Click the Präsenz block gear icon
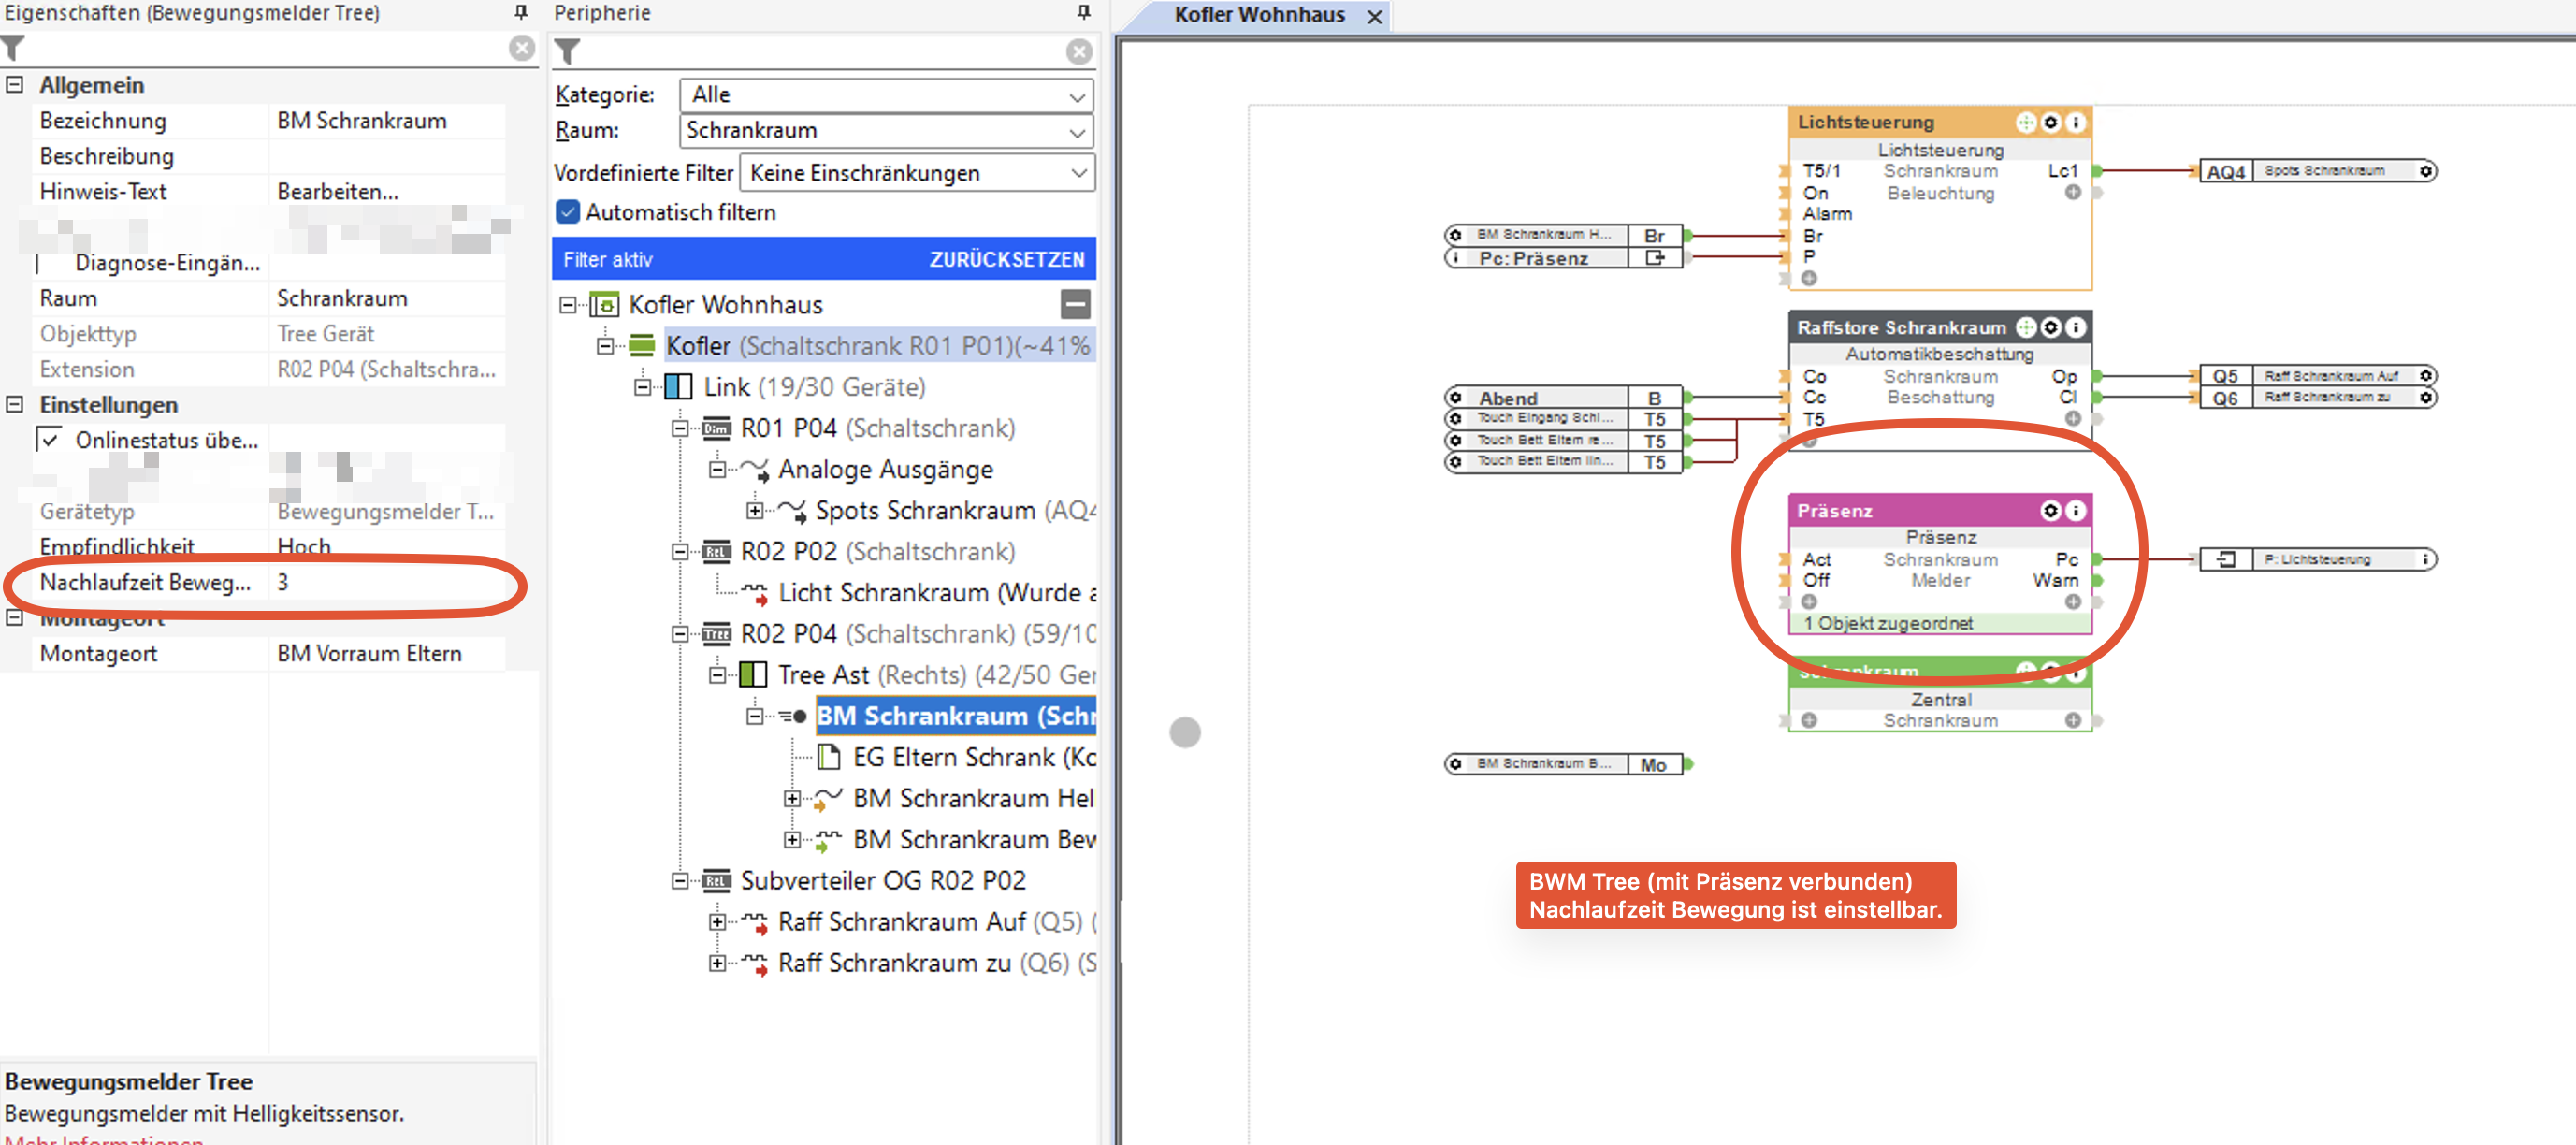This screenshot has width=2576, height=1145. 2050,511
